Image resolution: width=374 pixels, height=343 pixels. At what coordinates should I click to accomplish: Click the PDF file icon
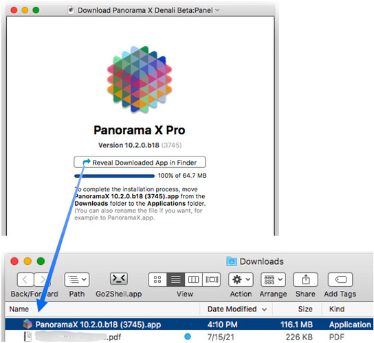[28, 337]
